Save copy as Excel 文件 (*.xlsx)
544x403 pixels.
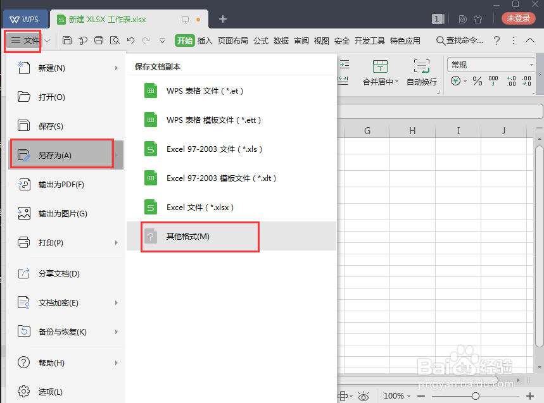tap(232, 208)
